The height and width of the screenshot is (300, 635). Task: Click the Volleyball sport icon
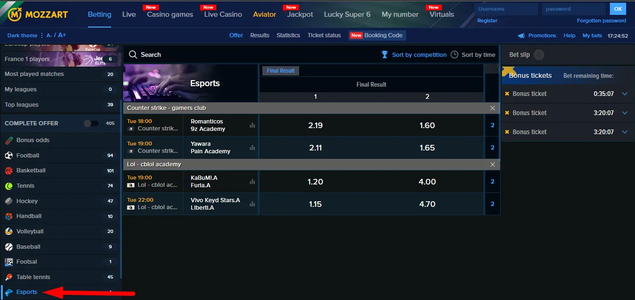pos(9,232)
